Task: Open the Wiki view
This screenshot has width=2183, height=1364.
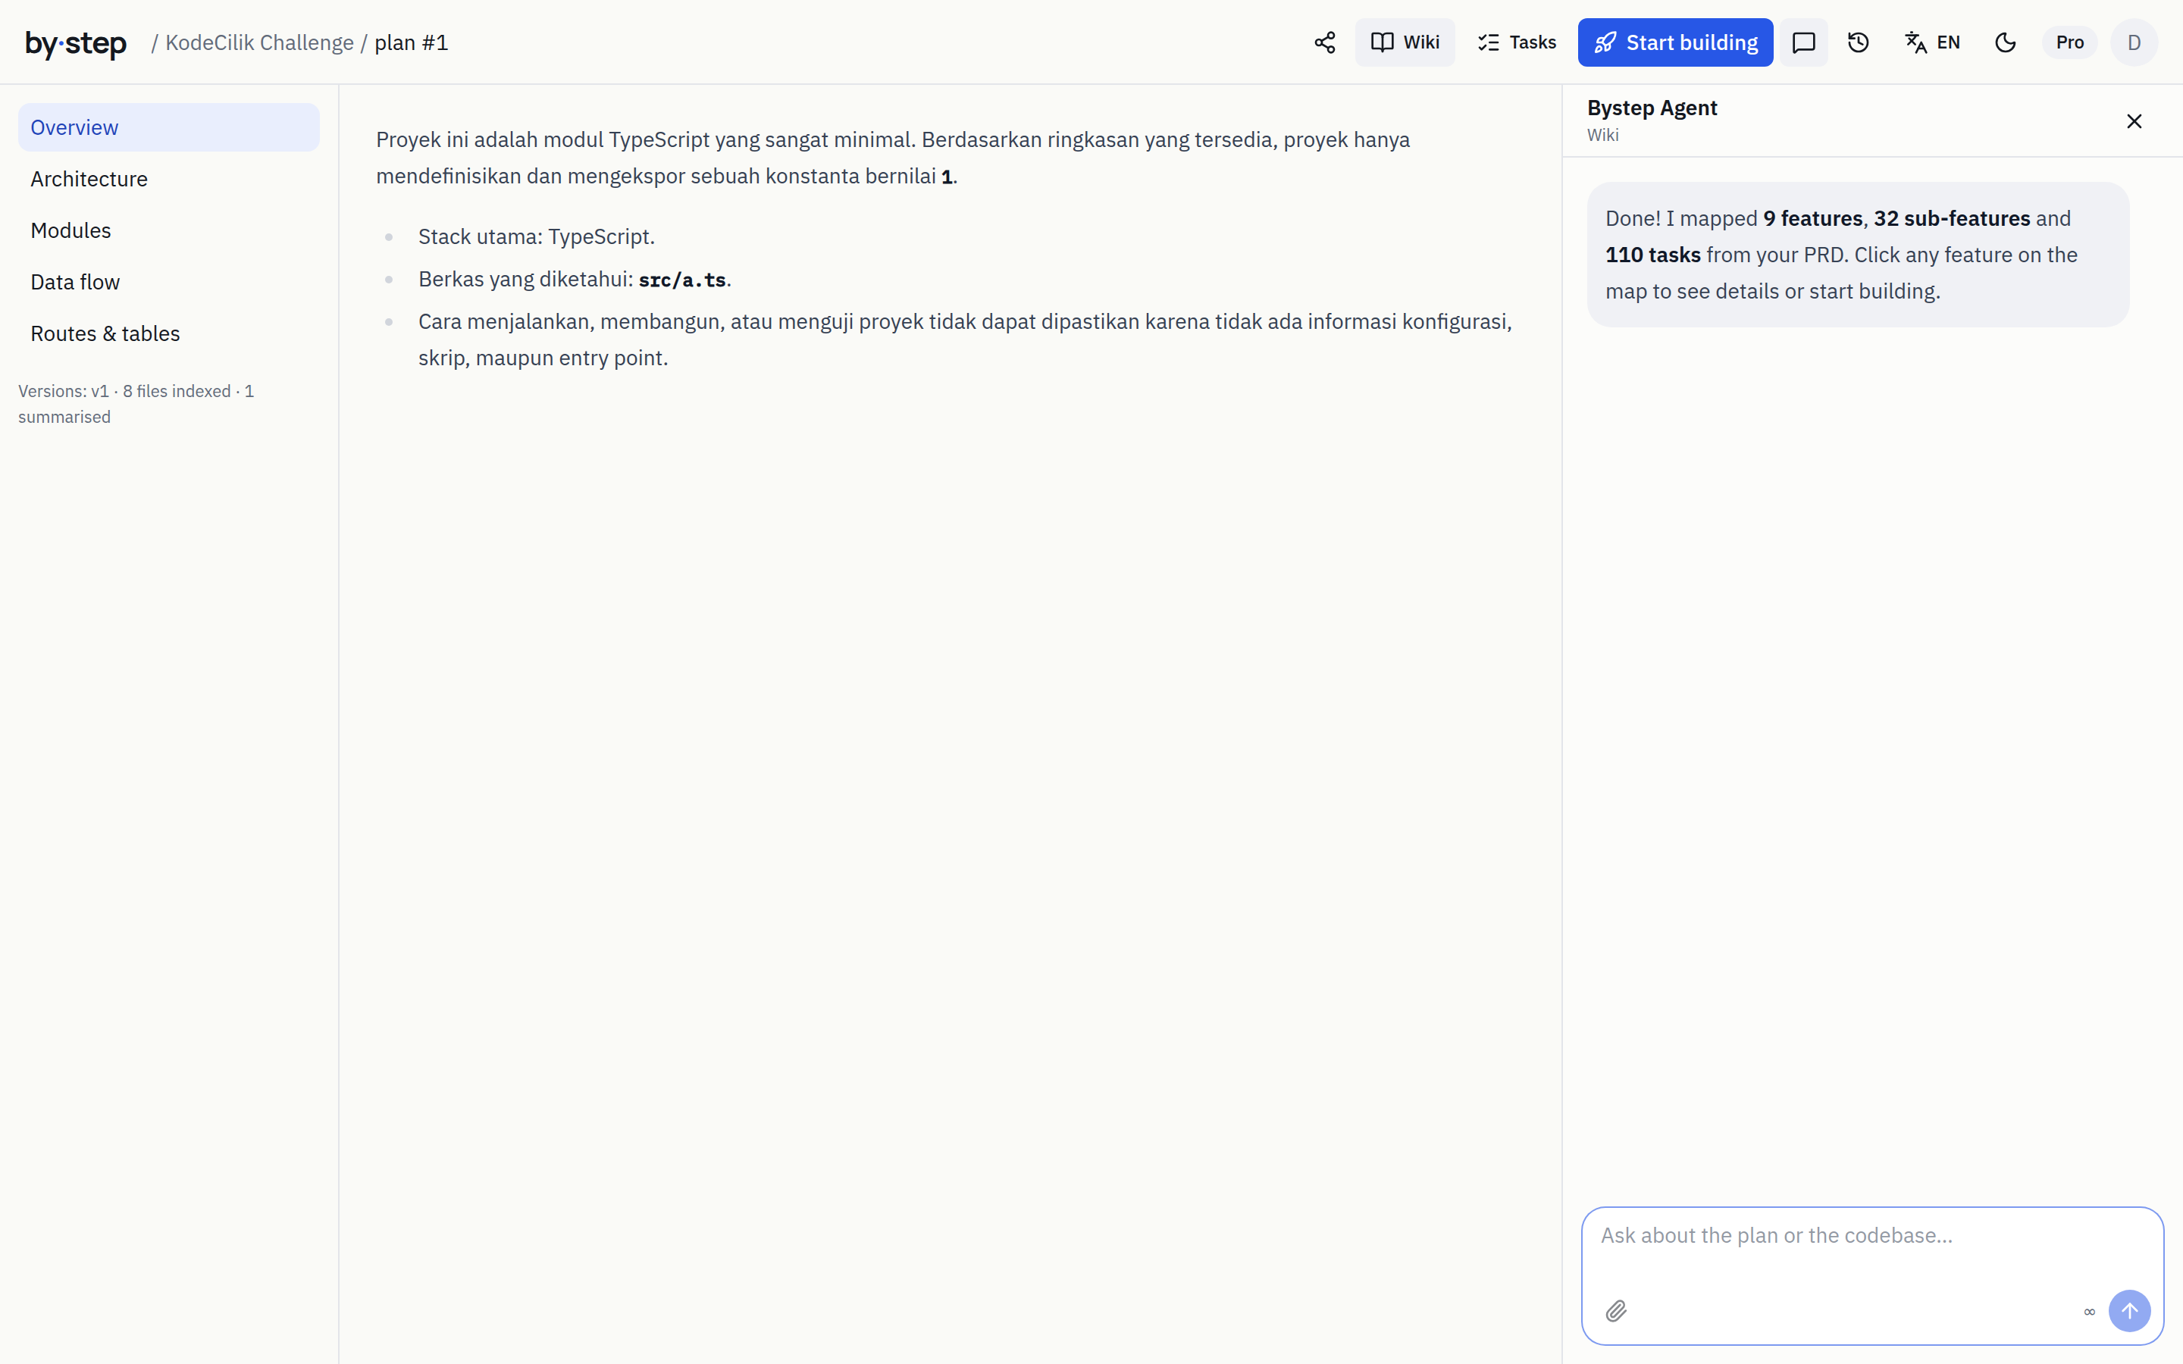Action: [x=1405, y=42]
